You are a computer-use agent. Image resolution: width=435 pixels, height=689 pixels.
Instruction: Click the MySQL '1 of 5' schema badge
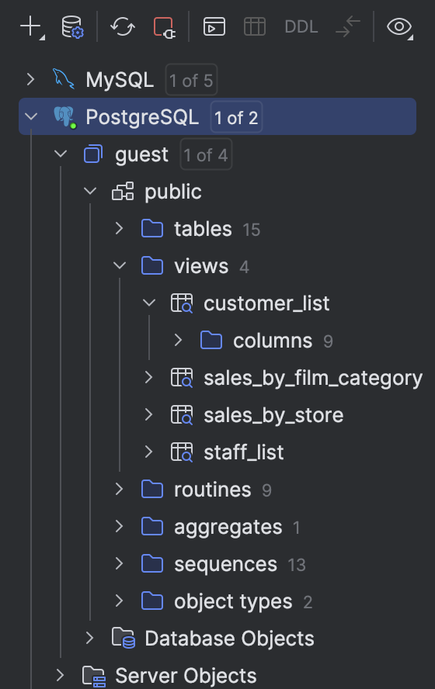click(191, 80)
